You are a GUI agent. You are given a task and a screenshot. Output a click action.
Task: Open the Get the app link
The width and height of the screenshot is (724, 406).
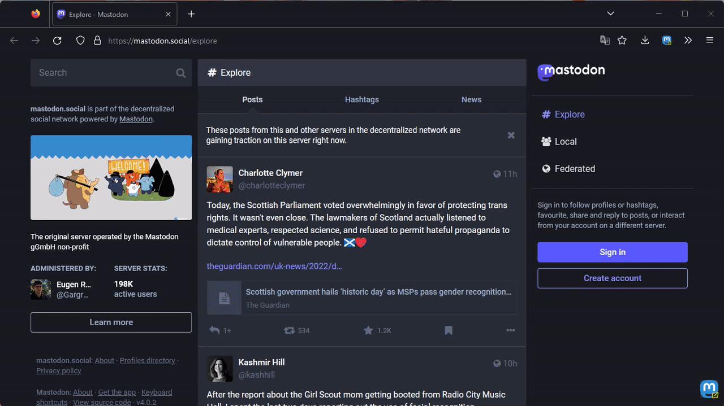(x=117, y=392)
